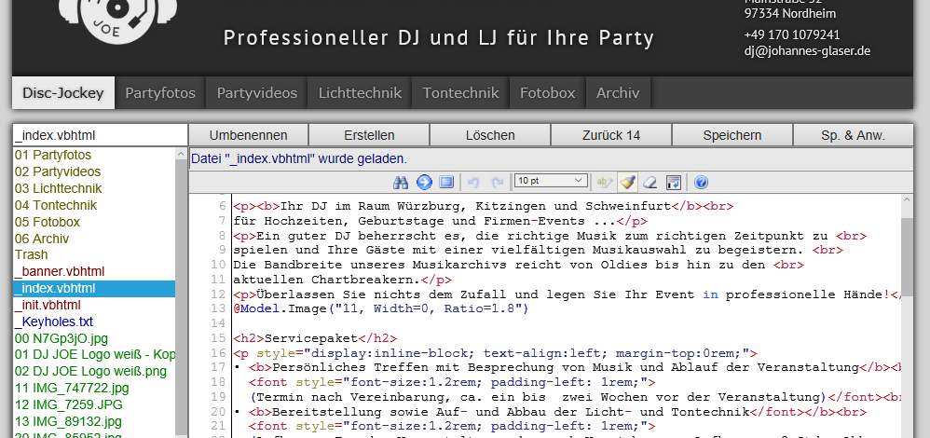Open the Fotobox tab
This screenshot has height=438, width=930.
click(x=547, y=92)
